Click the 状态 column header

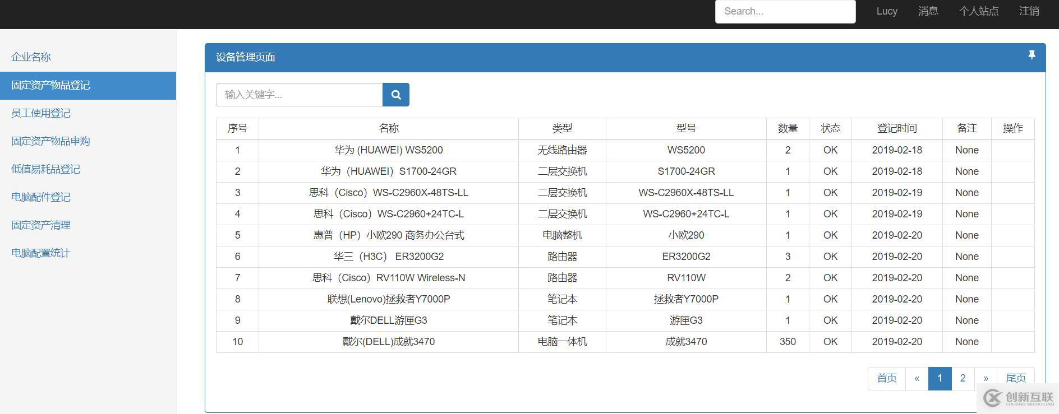tap(830, 128)
